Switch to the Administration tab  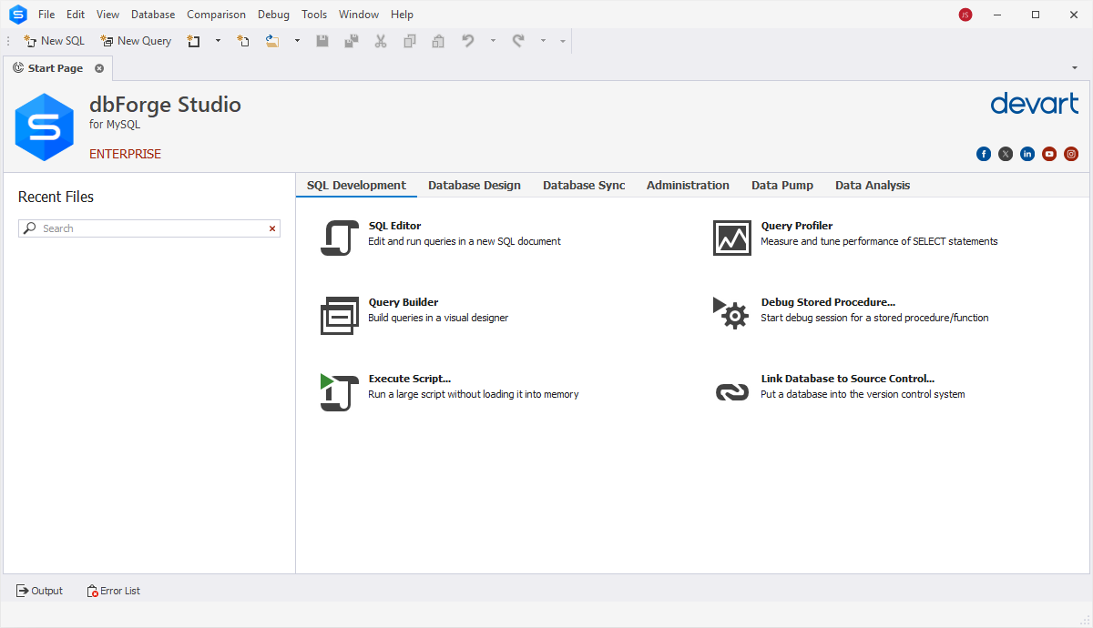tap(688, 185)
